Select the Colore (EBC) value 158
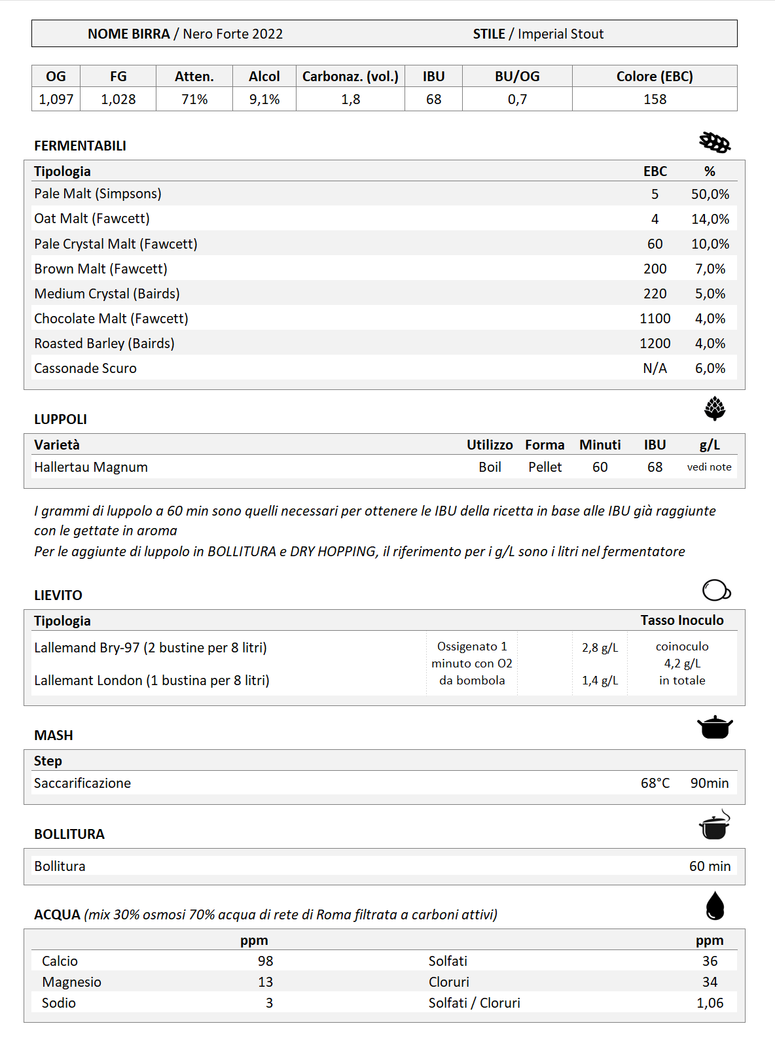 (655, 99)
